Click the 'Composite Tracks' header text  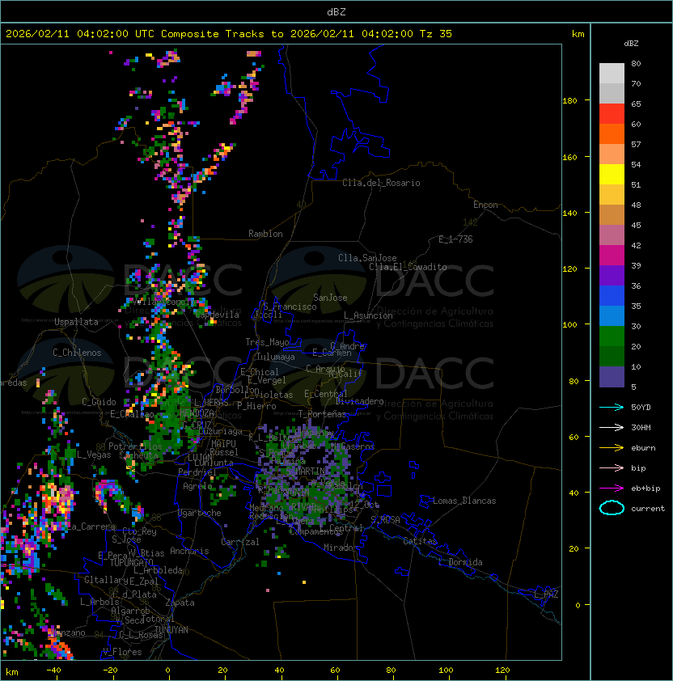[213, 34]
